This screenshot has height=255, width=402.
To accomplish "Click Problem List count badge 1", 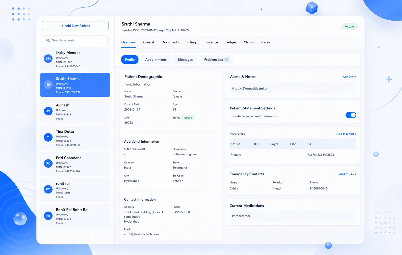I will (226, 59).
